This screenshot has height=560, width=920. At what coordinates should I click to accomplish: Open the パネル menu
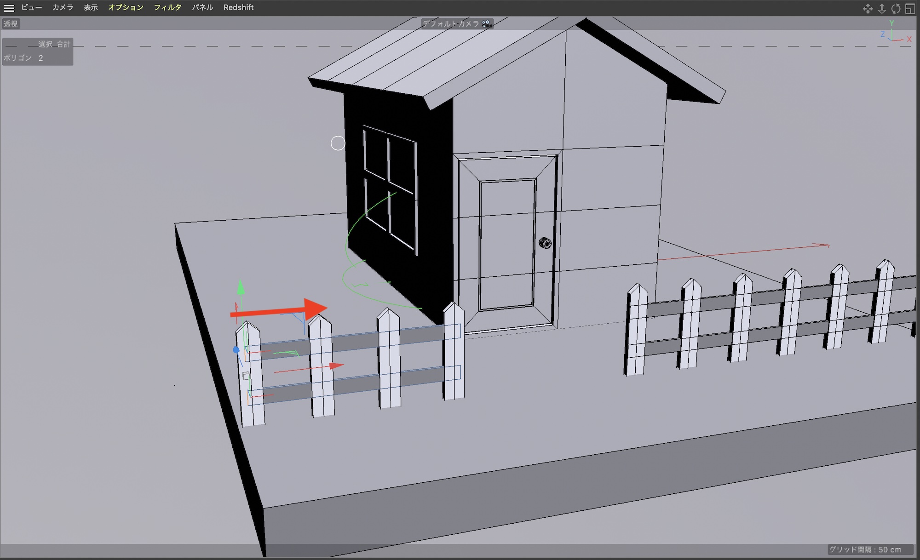[202, 7]
